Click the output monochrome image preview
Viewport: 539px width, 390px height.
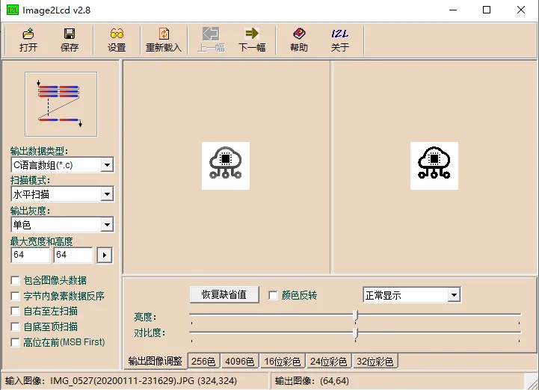pos(434,166)
